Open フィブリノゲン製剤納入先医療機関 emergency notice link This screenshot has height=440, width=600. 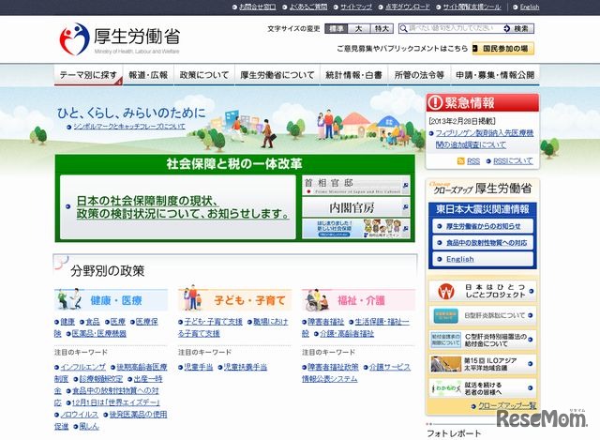click(x=485, y=139)
